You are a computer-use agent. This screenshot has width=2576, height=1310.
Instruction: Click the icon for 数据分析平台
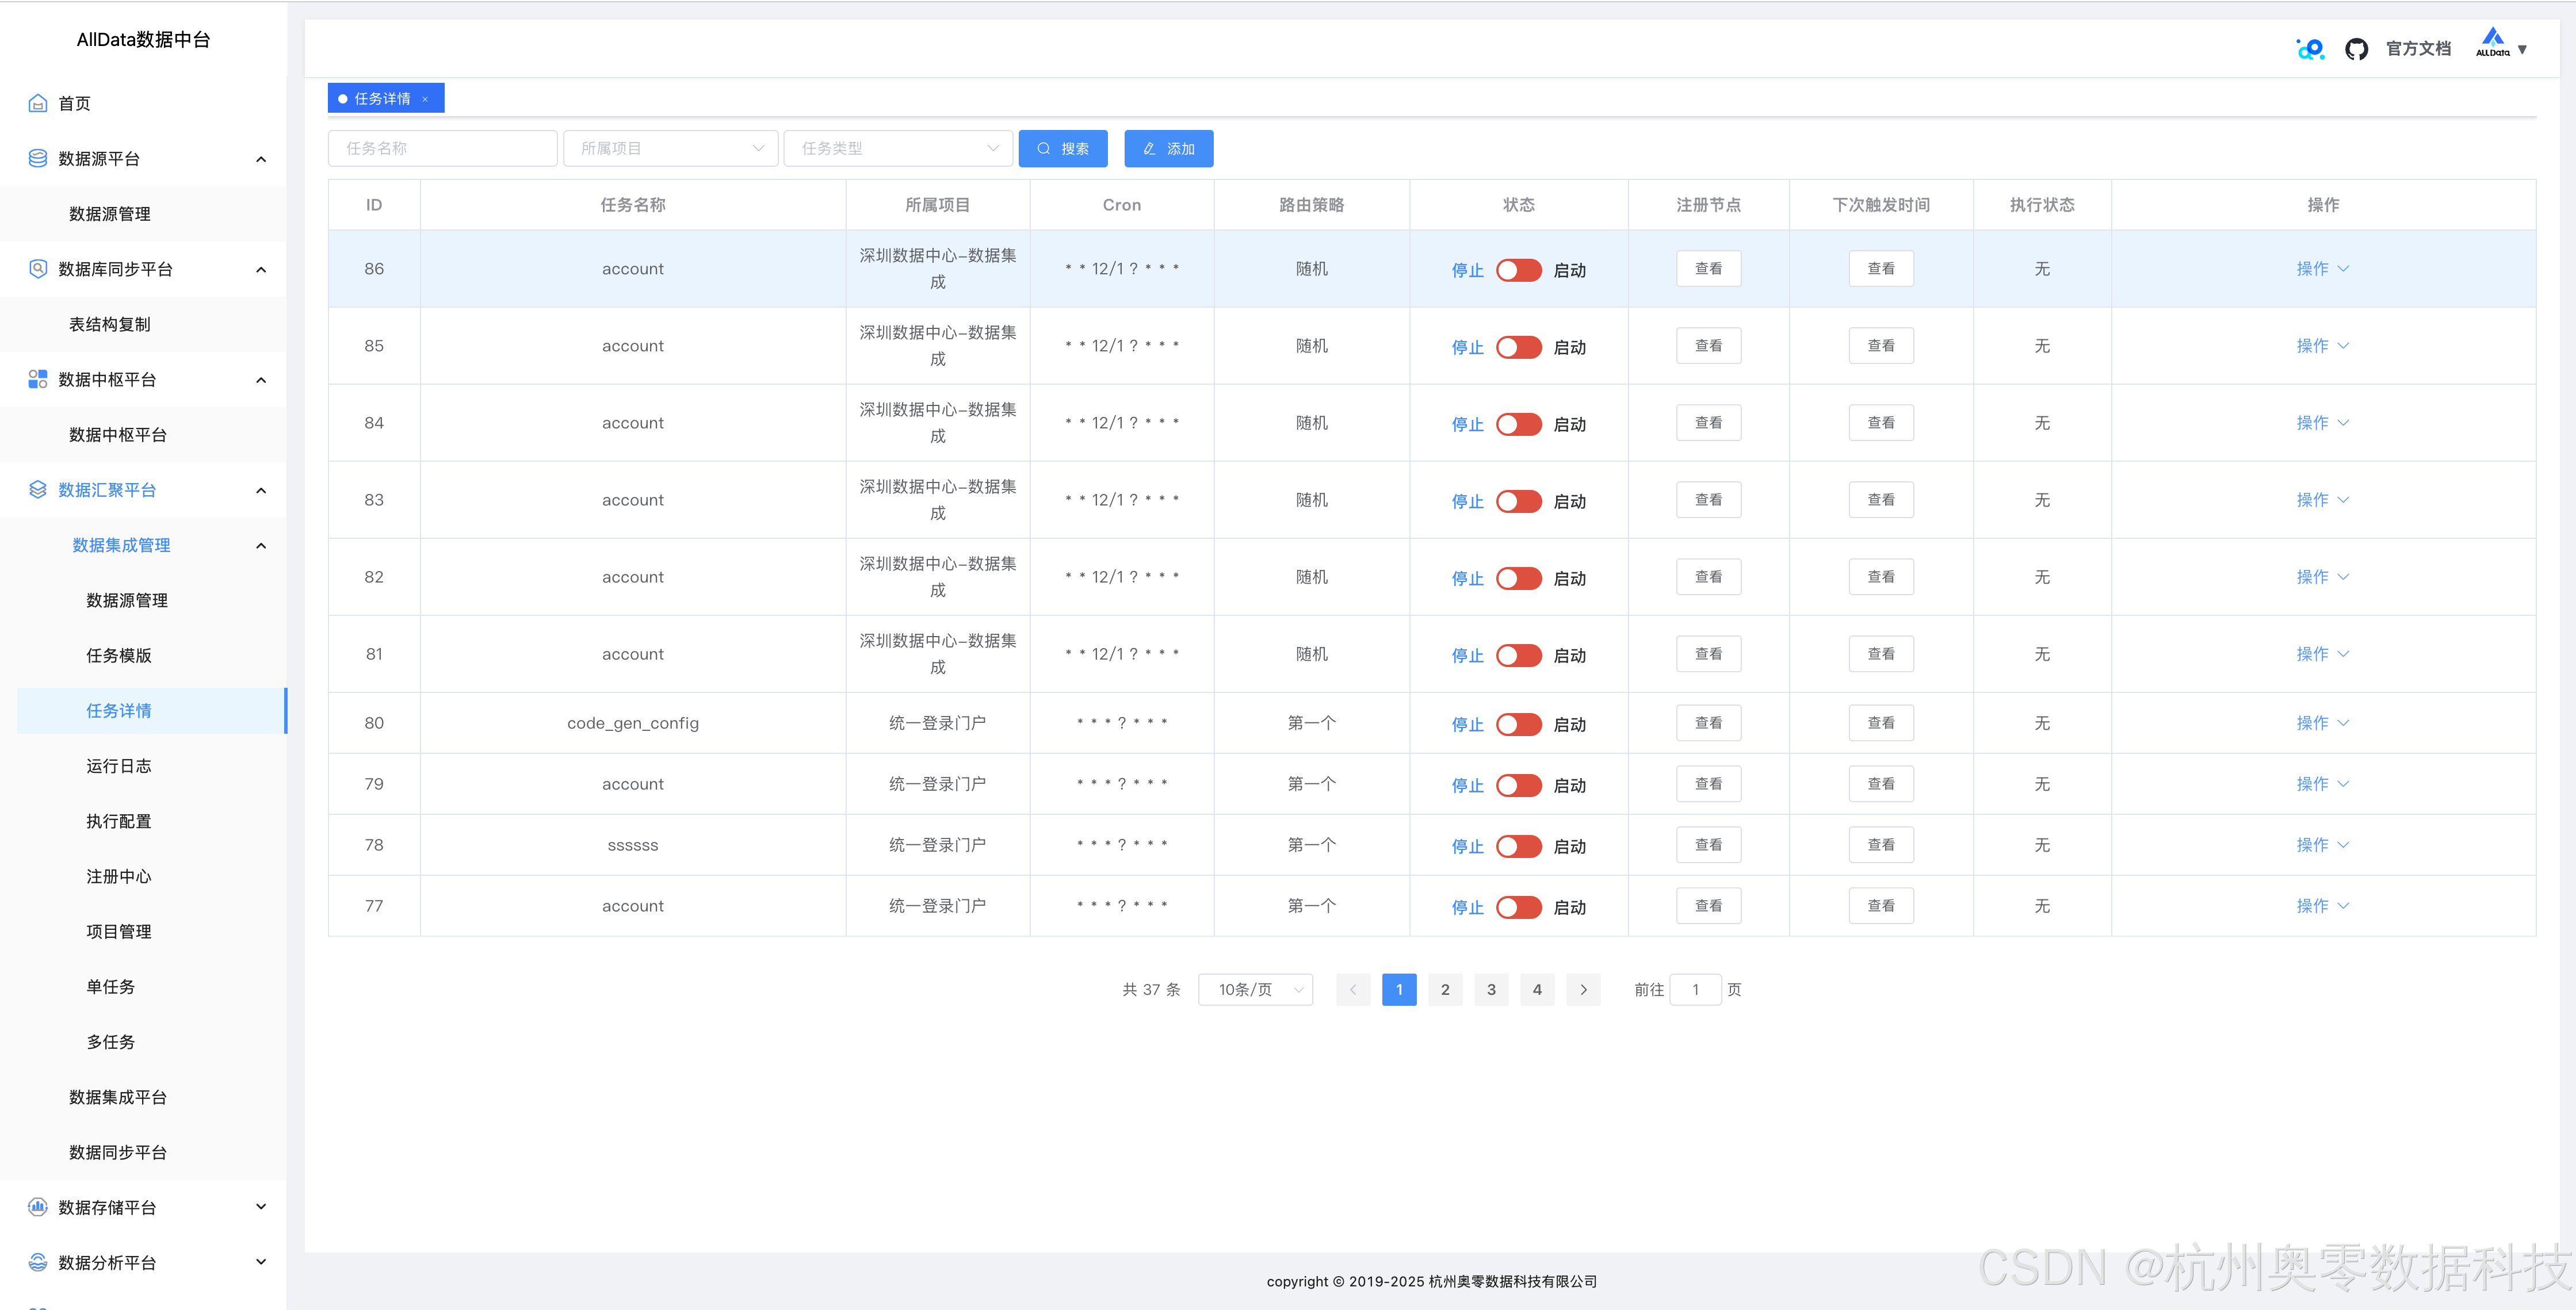click(38, 1261)
